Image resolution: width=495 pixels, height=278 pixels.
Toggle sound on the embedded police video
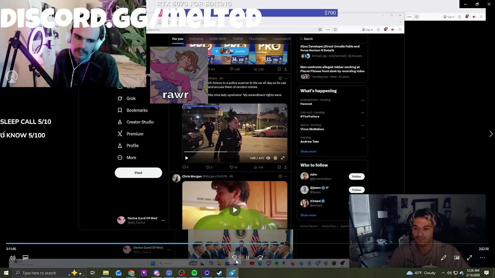coord(268,158)
